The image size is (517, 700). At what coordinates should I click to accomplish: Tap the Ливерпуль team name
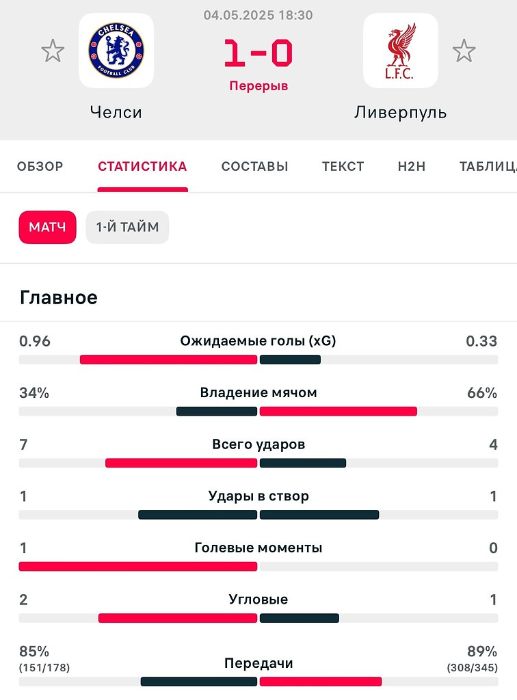click(401, 113)
